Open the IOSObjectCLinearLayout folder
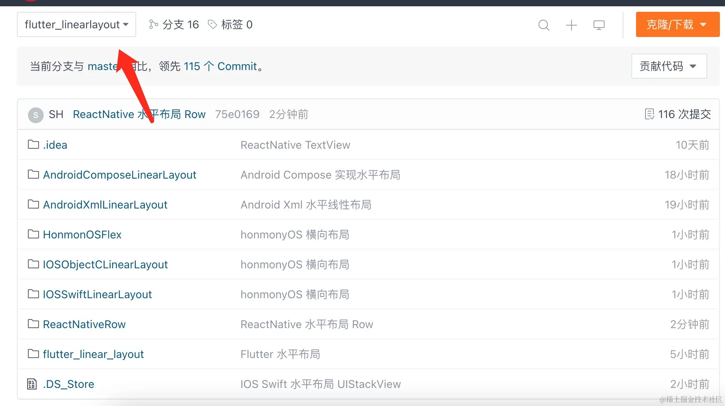 coord(105,264)
